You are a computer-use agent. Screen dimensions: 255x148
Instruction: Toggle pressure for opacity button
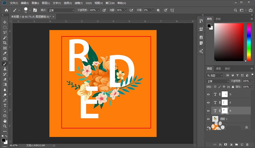(x=104, y=10)
